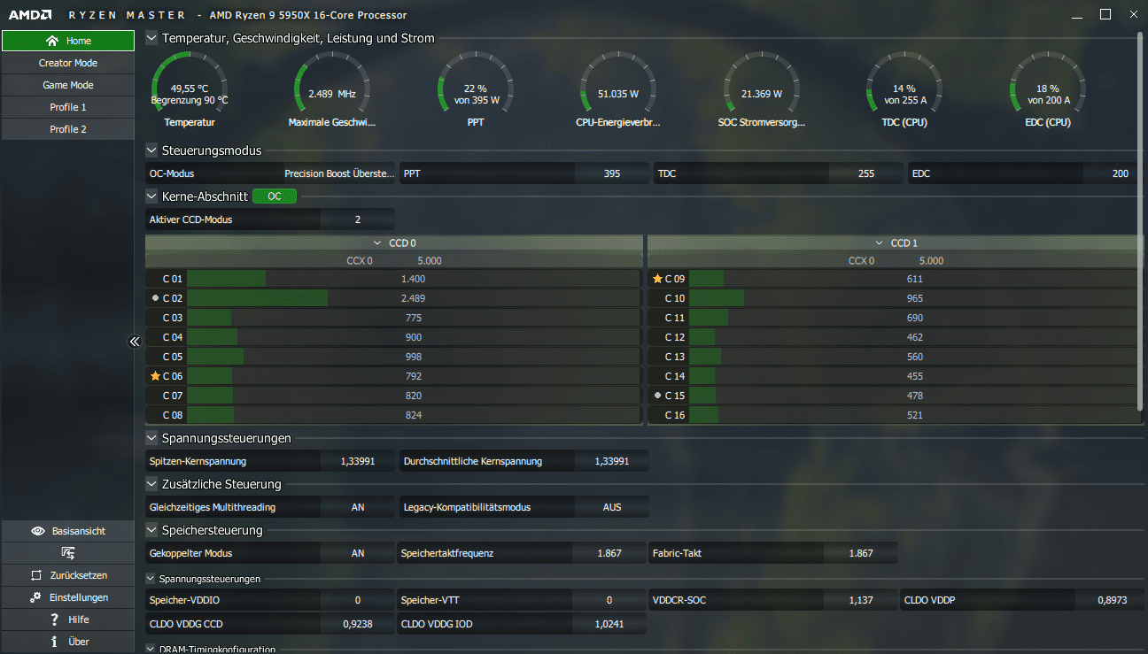
Task: Click the Fabric-Takt value 1.867
Action: point(861,553)
